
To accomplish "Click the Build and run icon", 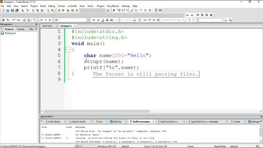I will point(68,10).
